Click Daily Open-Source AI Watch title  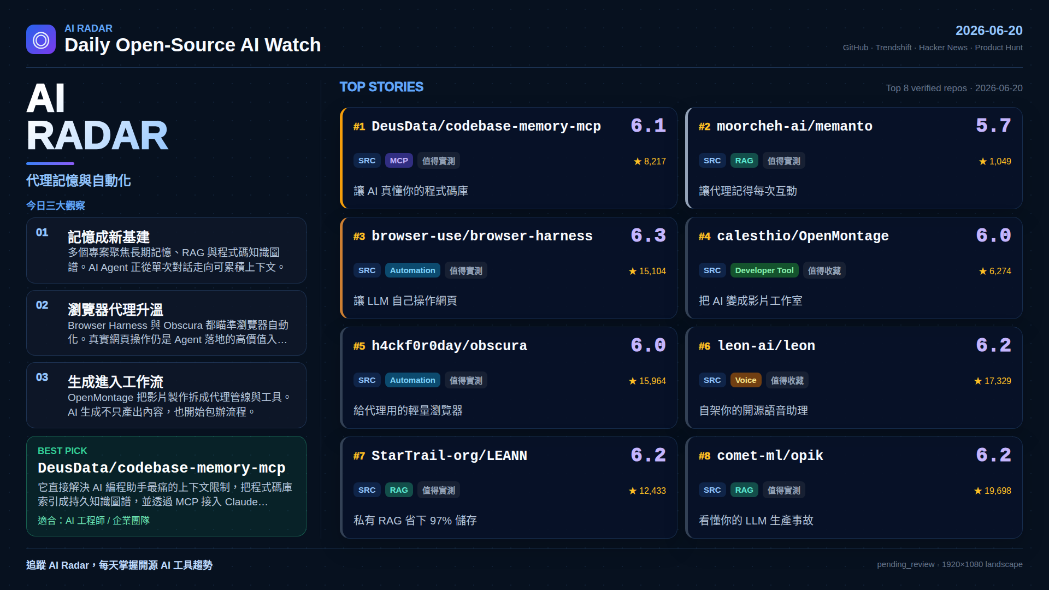193,45
